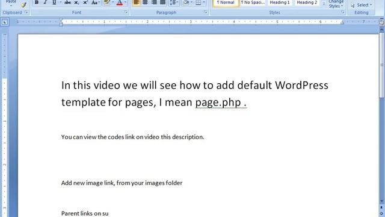Toggle View Ruler button above the scrollbar
The width and height of the screenshot is (385, 217).
tap(381, 22)
